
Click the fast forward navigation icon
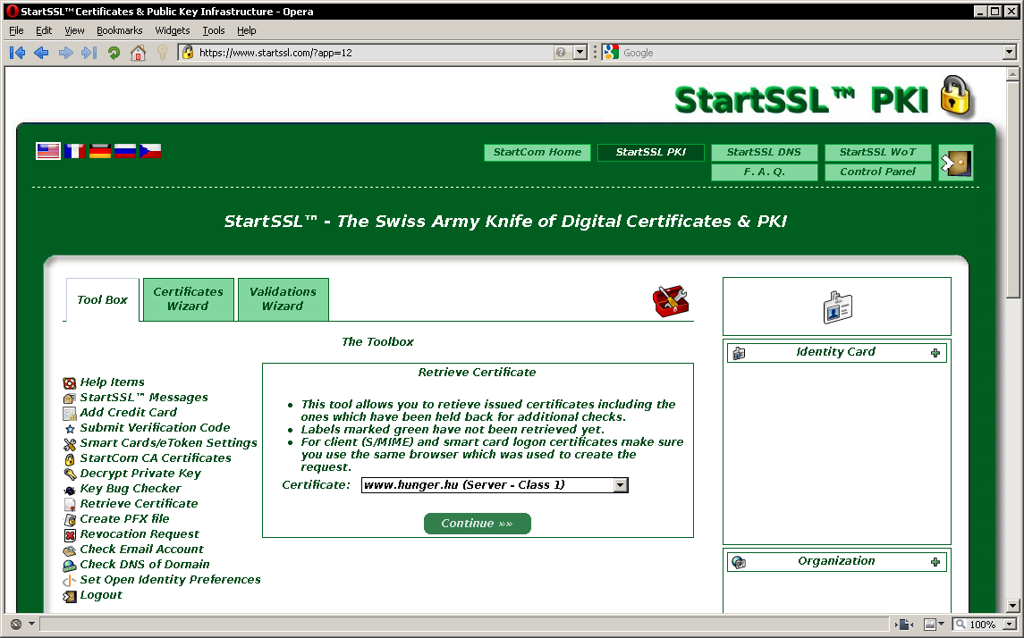(x=89, y=53)
